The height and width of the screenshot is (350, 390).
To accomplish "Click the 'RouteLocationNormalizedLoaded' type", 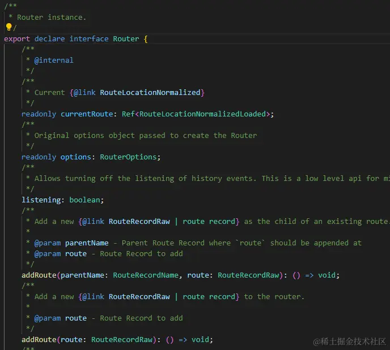I will (x=202, y=114).
